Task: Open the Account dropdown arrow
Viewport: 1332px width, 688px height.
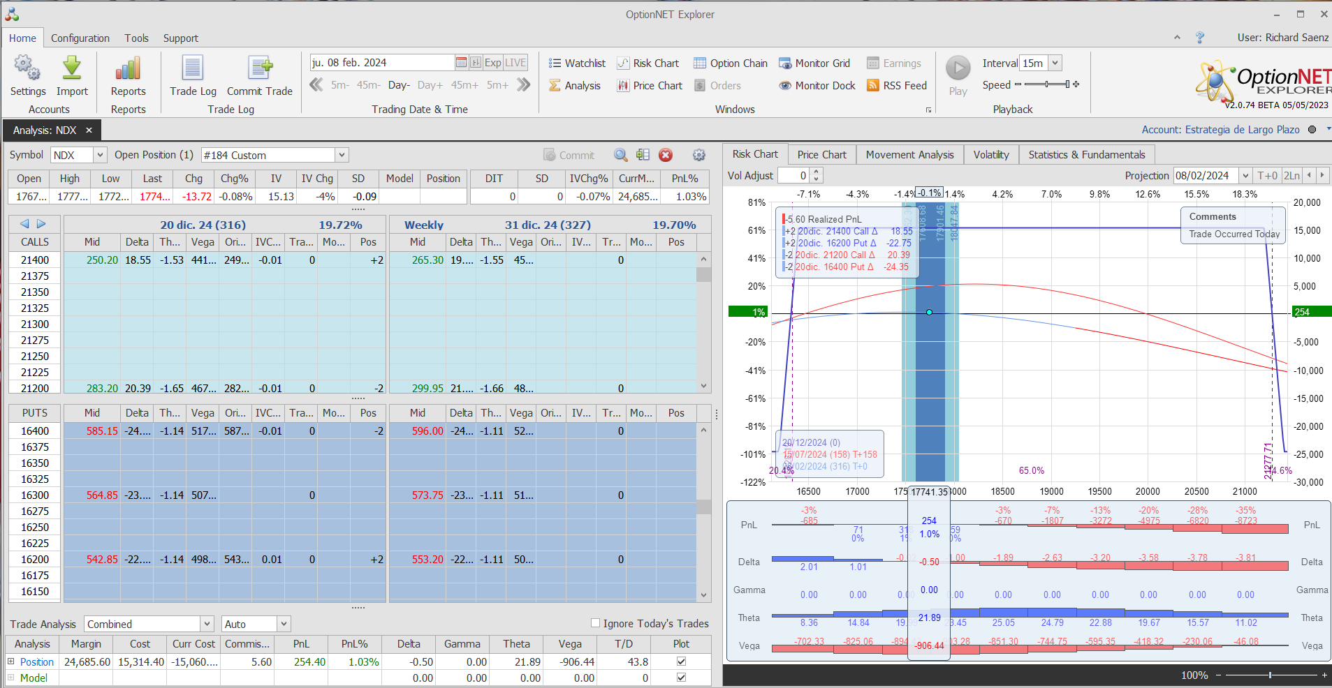Action: point(1329,129)
